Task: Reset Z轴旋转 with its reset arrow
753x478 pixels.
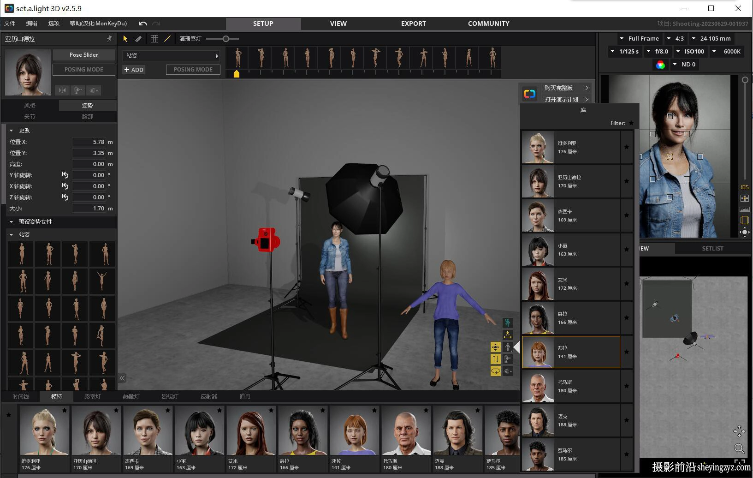Action: pos(65,197)
